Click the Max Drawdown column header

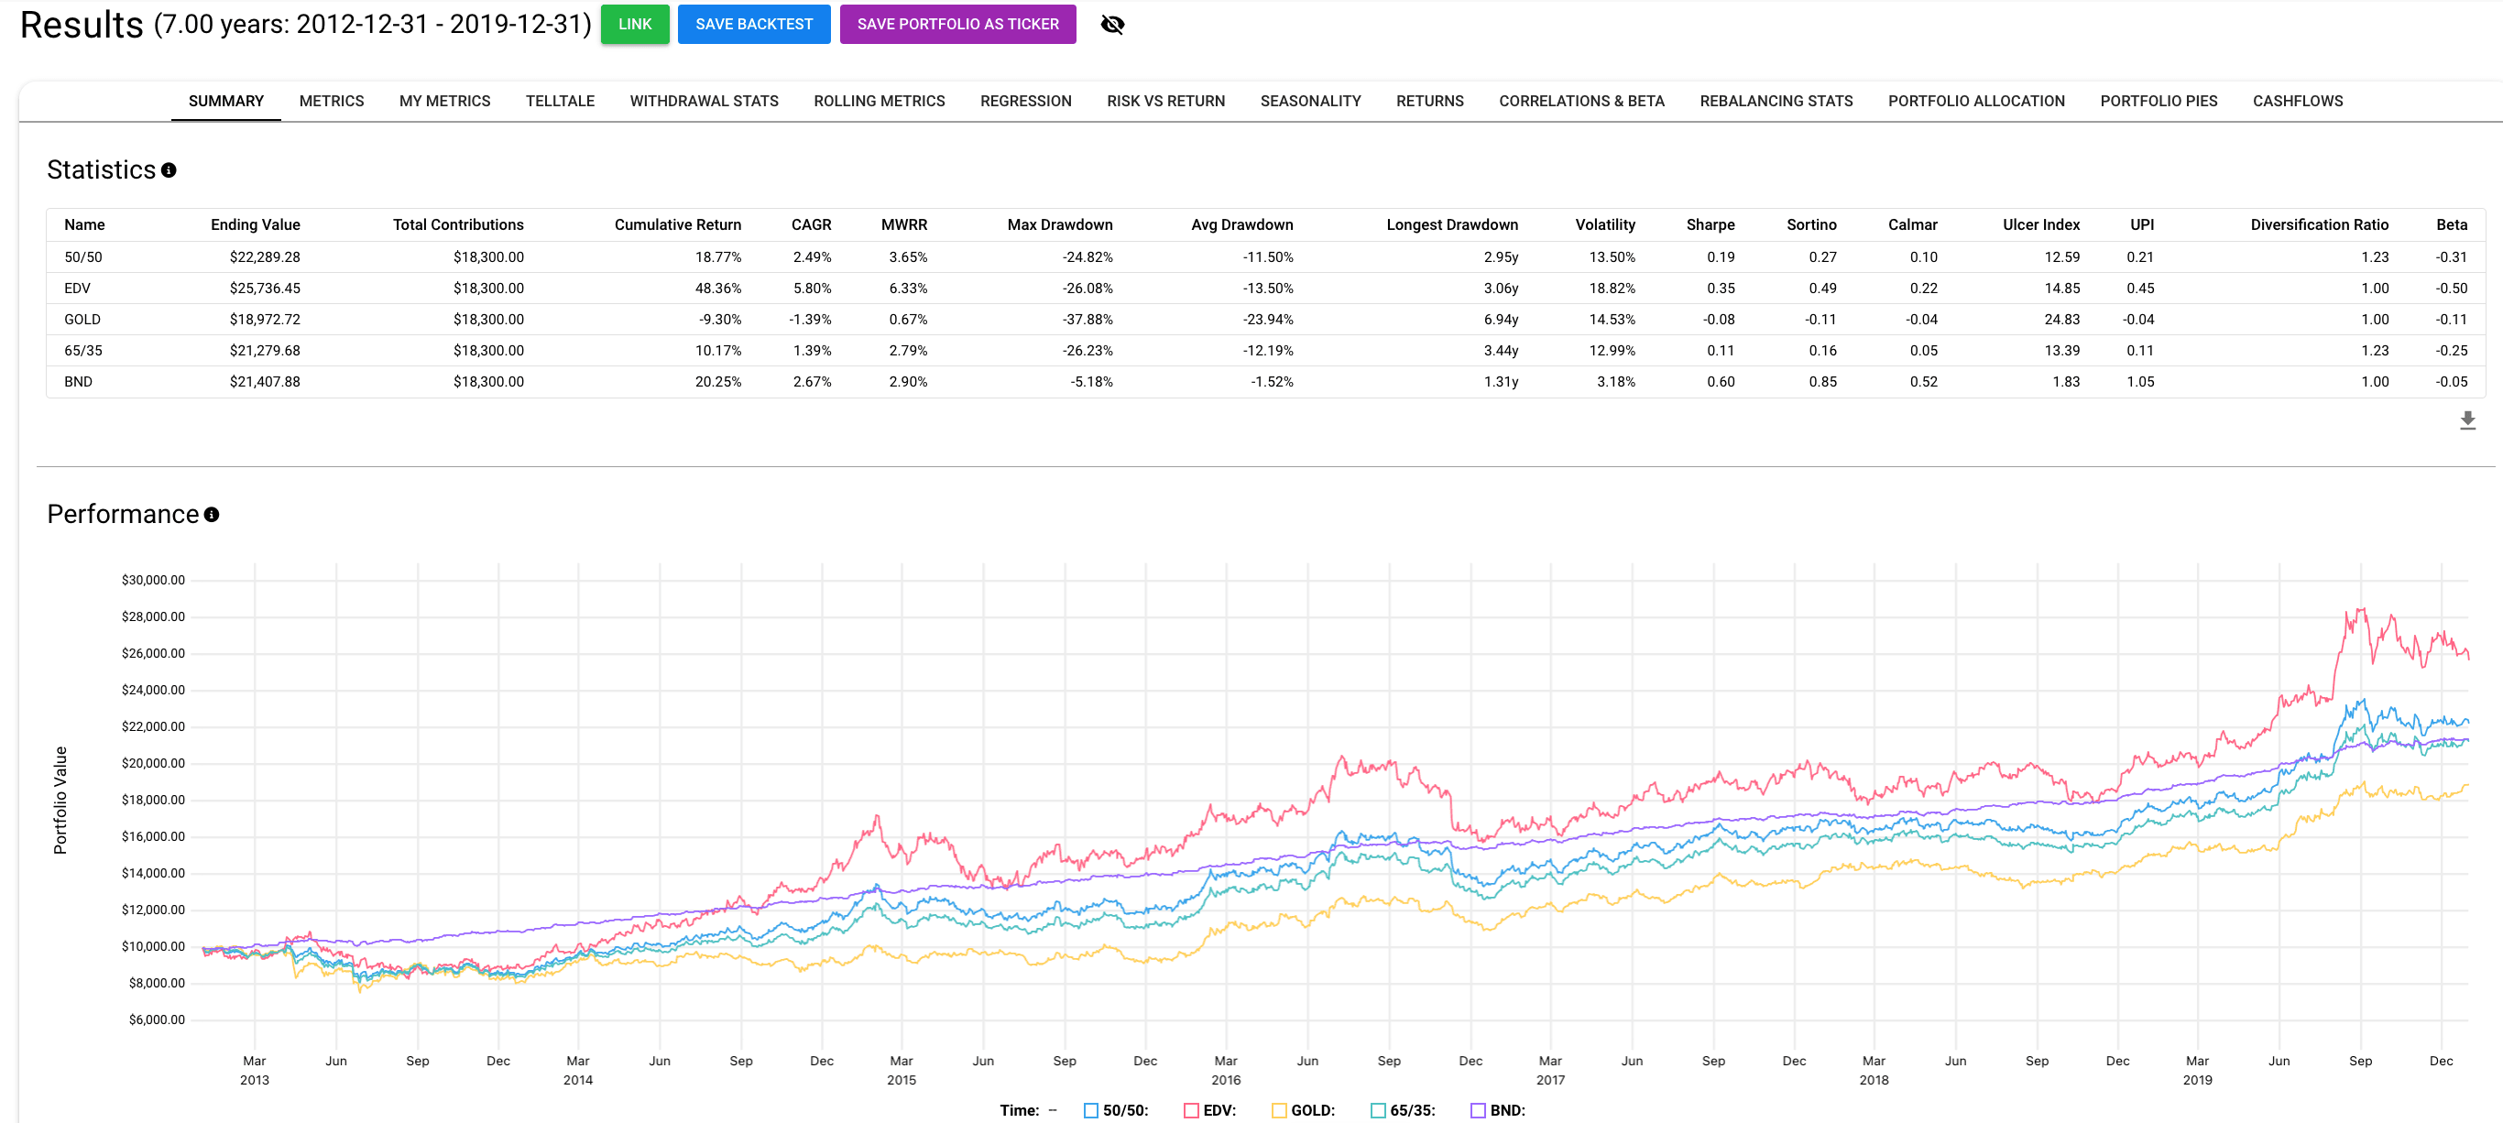pos(1061,224)
